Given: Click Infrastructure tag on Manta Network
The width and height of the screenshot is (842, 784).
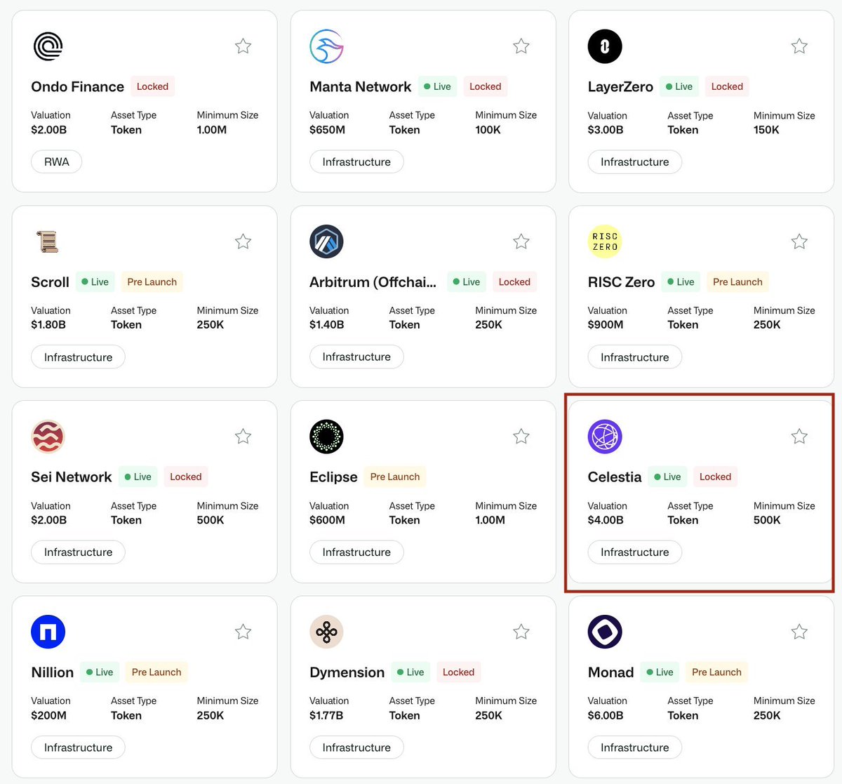Looking at the screenshot, I should click(x=356, y=162).
